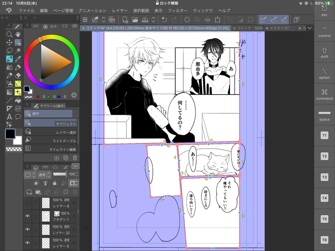Select the Airbrush tool

pos(9,84)
